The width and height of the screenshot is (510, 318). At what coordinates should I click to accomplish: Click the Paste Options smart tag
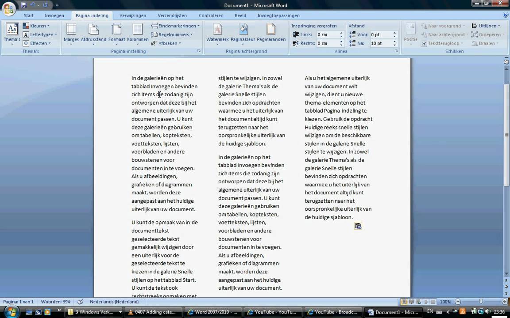(358, 226)
